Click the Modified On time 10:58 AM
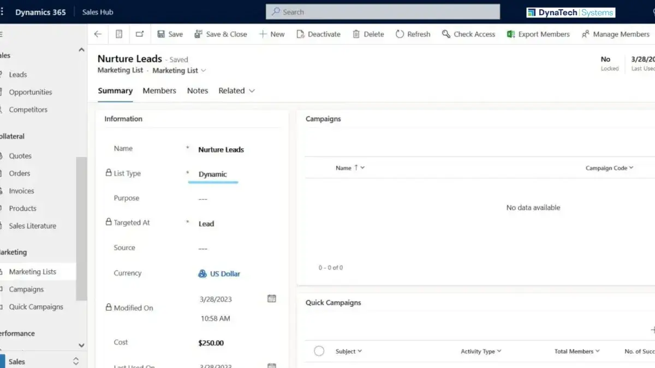 click(215, 318)
